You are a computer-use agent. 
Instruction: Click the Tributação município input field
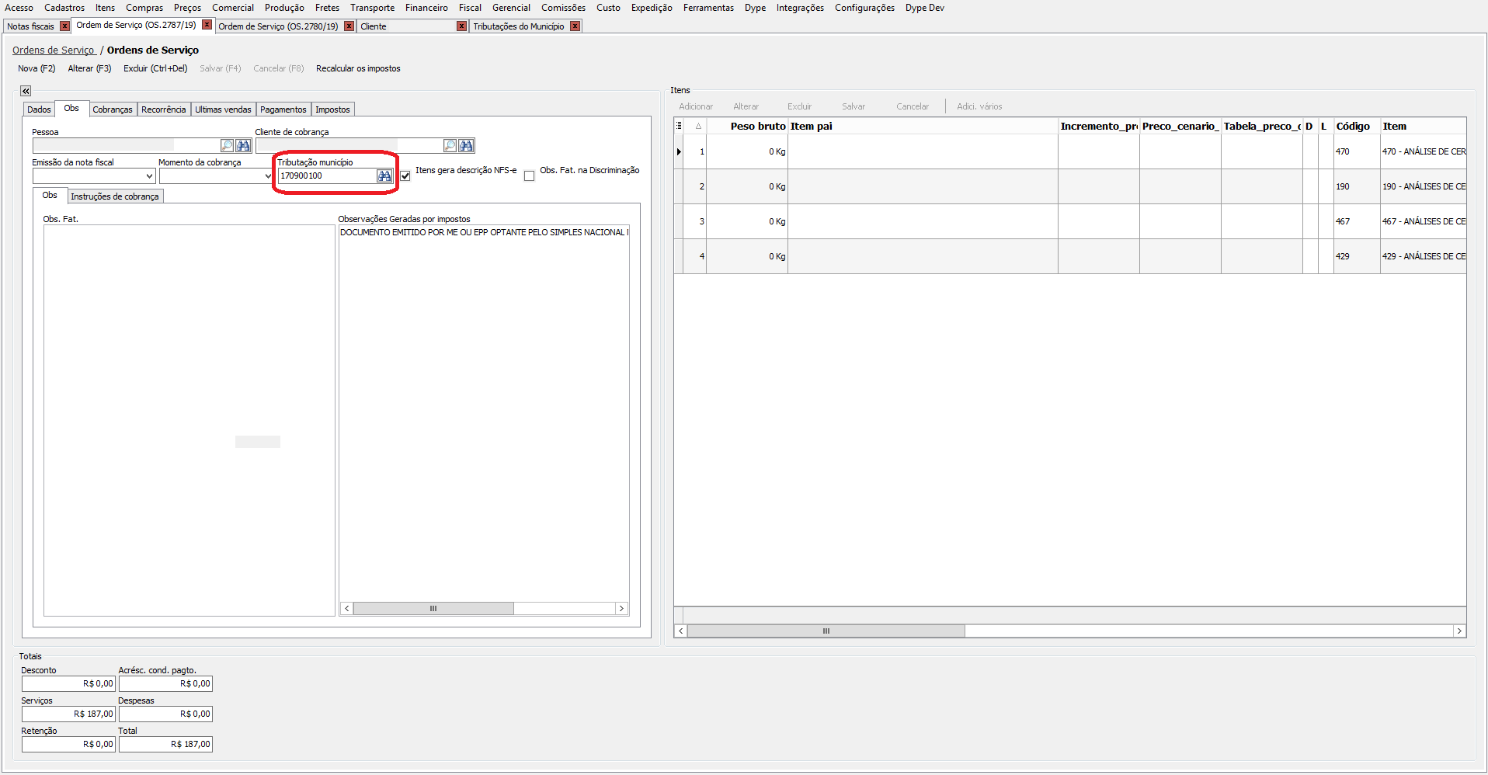pyautogui.click(x=327, y=176)
